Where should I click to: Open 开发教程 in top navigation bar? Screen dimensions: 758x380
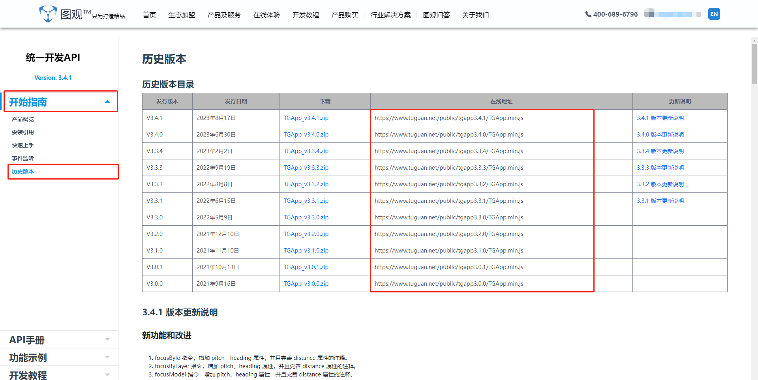click(x=306, y=15)
